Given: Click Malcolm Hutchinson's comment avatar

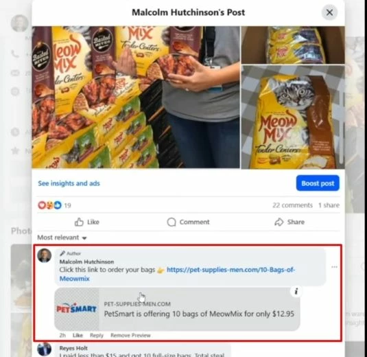Looking at the screenshot, I should pyautogui.click(x=44, y=255).
